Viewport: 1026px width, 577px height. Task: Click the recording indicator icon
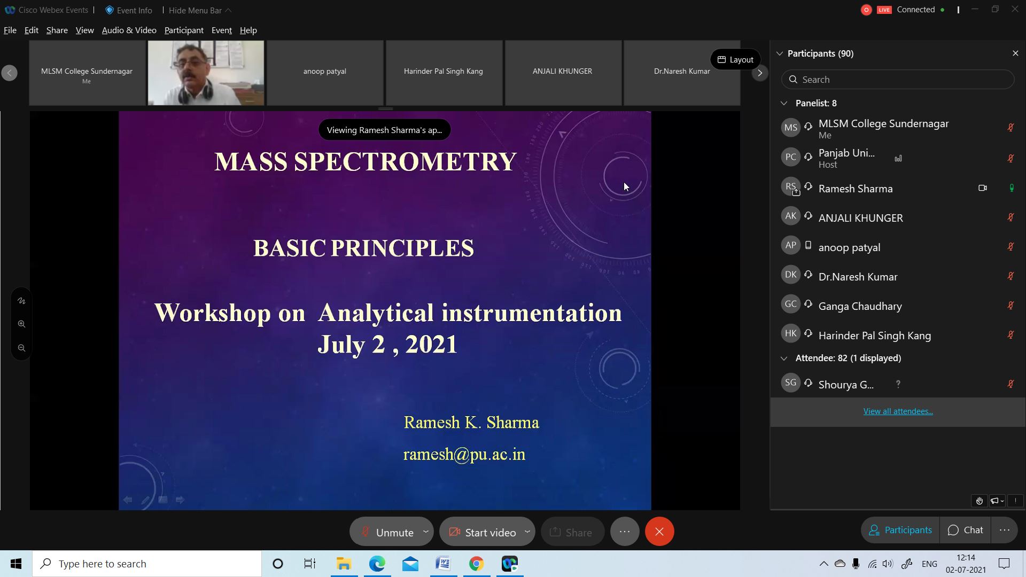click(x=866, y=10)
